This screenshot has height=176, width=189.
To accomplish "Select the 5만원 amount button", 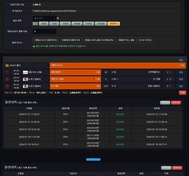I will pyautogui.click(x=54, y=24).
